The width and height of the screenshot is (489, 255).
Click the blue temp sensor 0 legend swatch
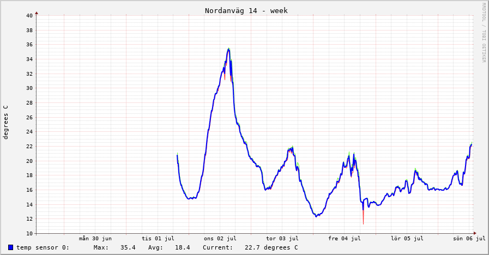(10, 247)
